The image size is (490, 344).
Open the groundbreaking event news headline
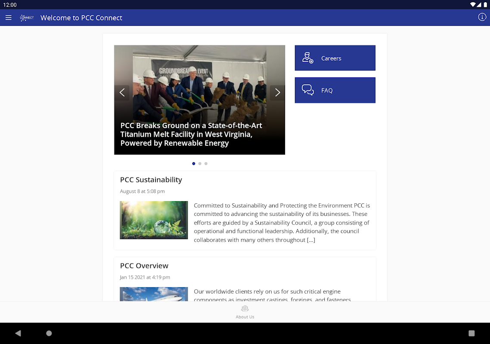pyautogui.click(x=191, y=134)
